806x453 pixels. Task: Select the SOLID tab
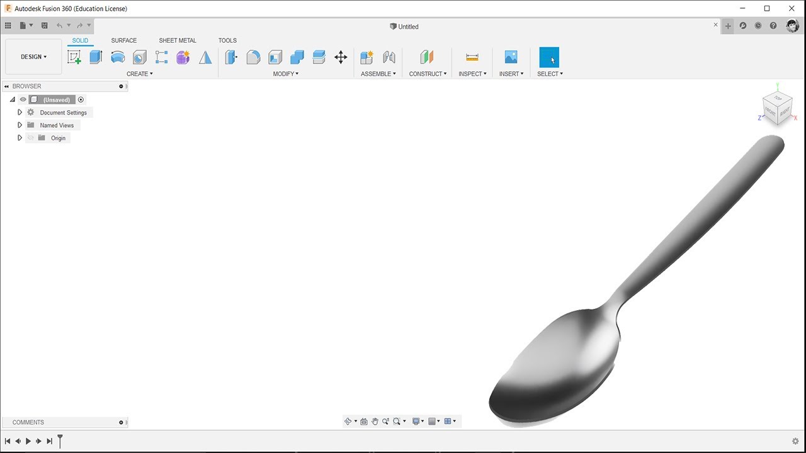click(x=80, y=40)
